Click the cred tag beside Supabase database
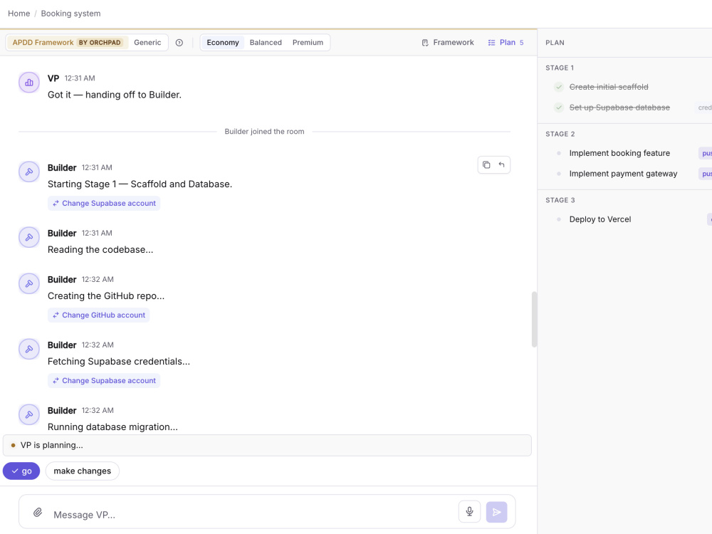The image size is (712, 534). pyautogui.click(x=704, y=108)
